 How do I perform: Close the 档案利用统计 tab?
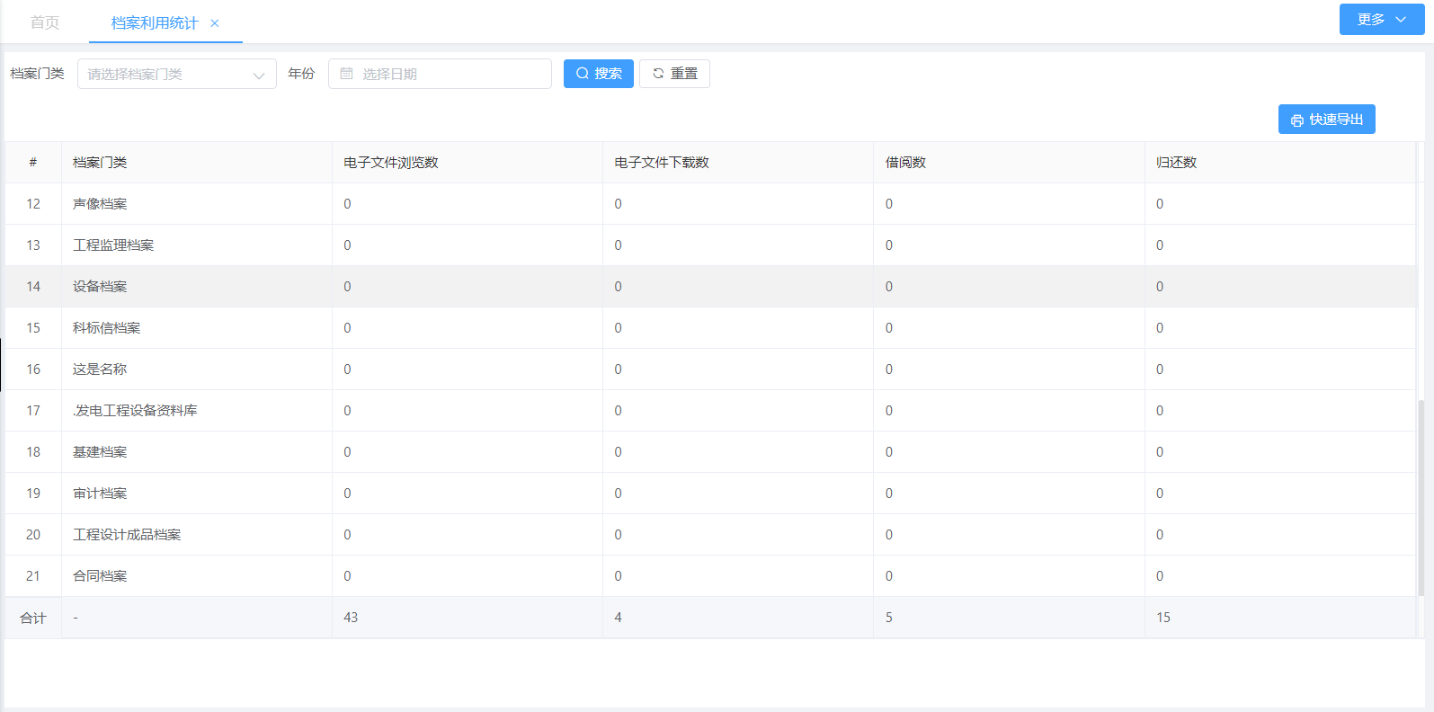click(214, 23)
